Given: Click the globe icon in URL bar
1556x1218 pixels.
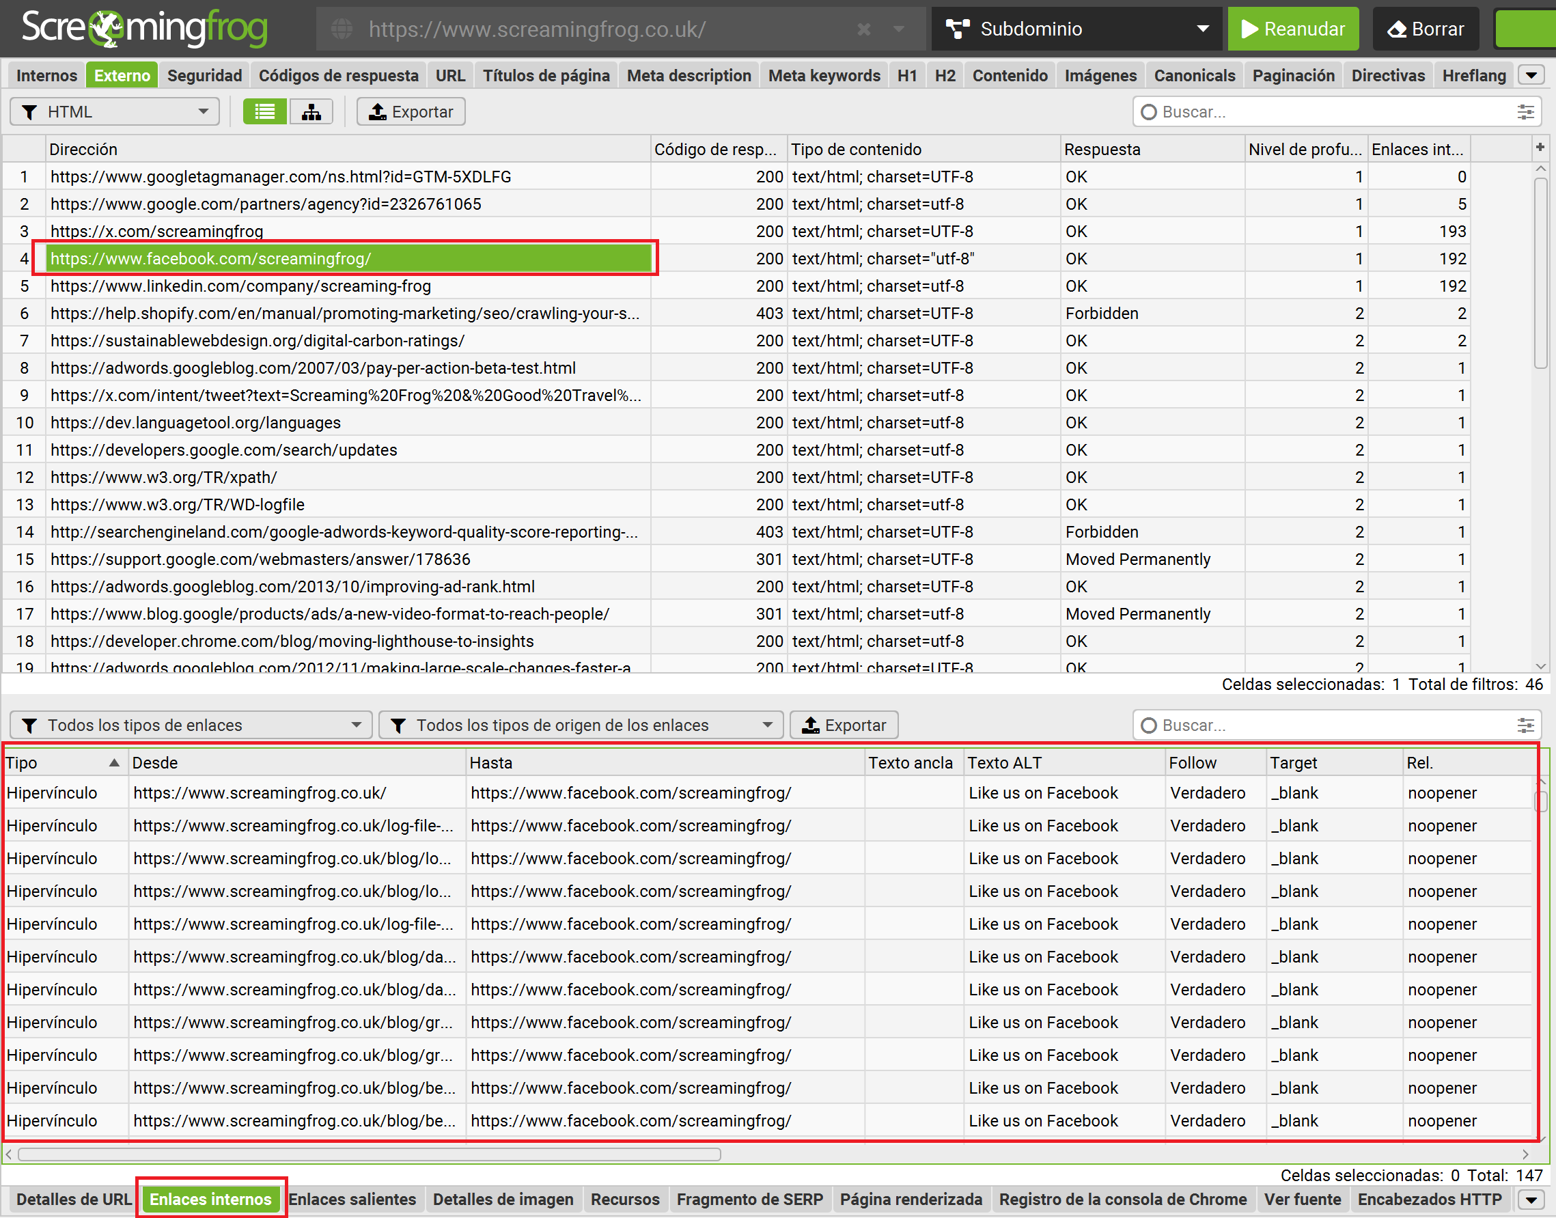Looking at the screenshot, I should coord(342,29).
